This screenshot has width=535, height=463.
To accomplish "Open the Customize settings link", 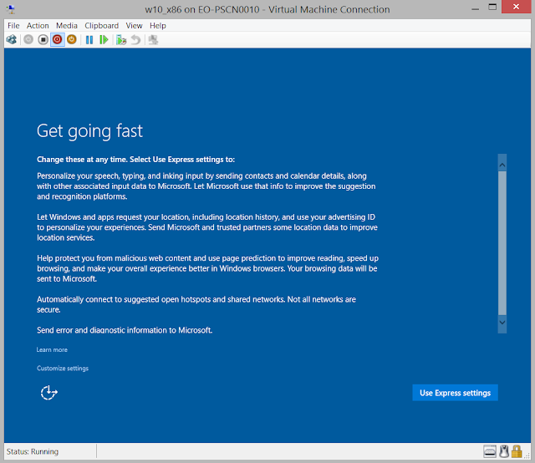I will [63, 369].
